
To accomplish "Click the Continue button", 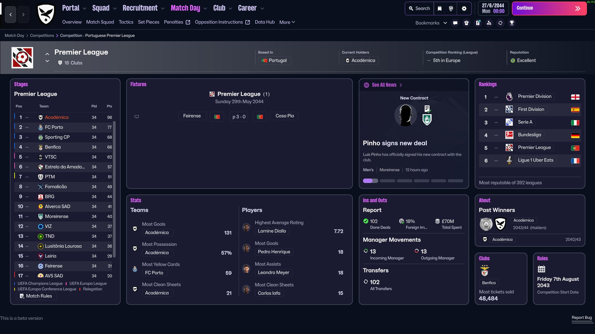I will click(x=549, y=8).
